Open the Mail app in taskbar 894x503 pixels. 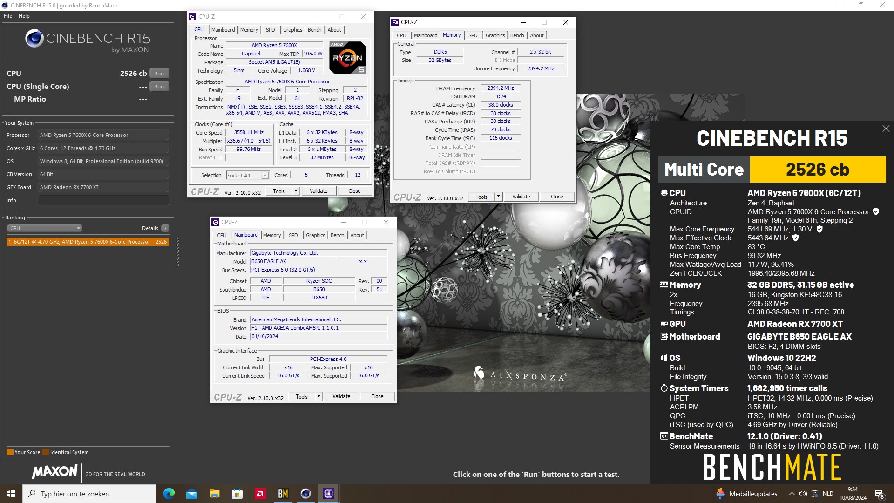tap(191, 494)
